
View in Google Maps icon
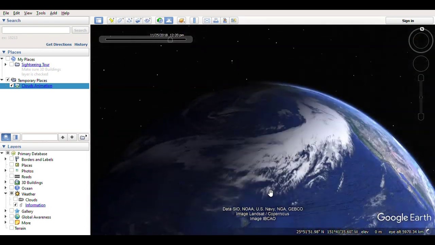233,20
